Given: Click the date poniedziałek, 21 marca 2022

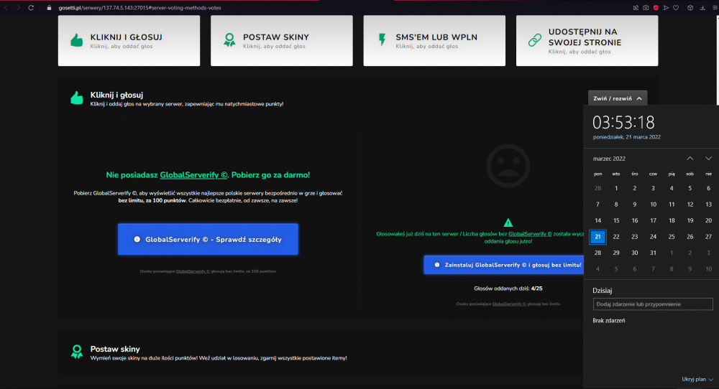Looking at the screenshot, I should click(x=626, y=137).
